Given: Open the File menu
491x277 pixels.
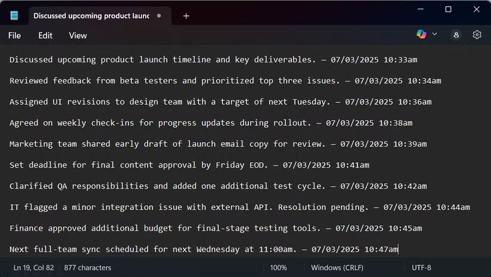Looking at the screenshot, I should click(14, 36).
